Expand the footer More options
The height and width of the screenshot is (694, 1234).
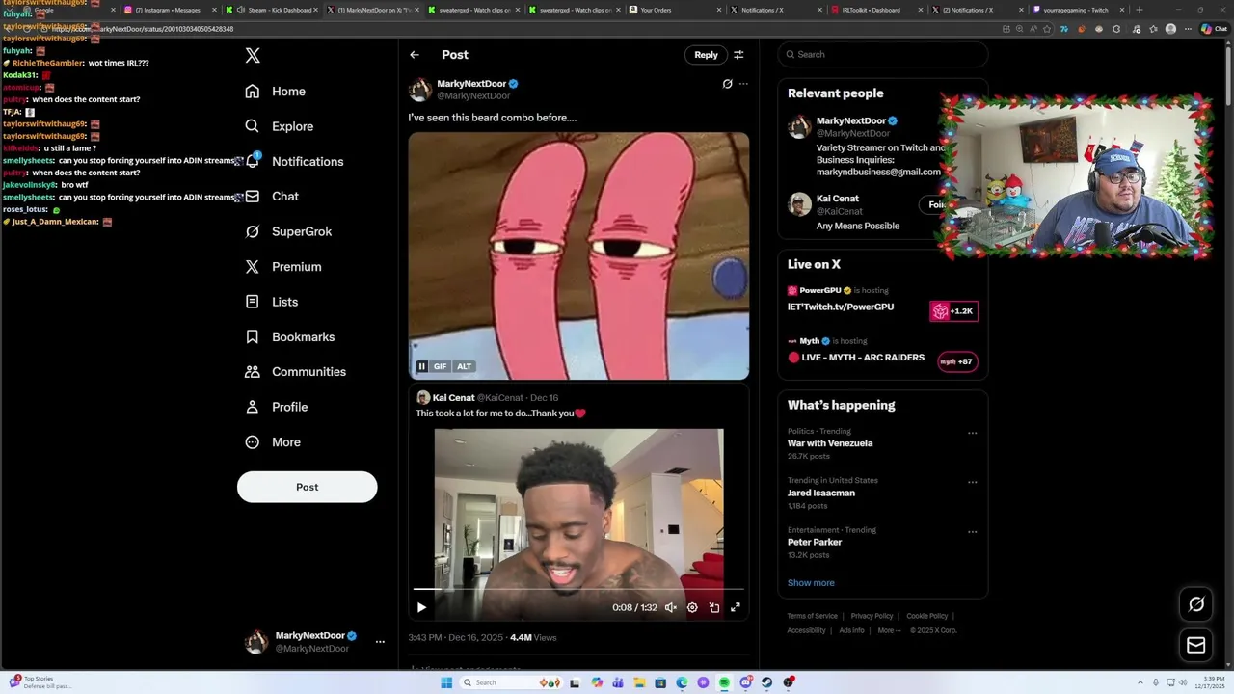[x=889, y=630]
